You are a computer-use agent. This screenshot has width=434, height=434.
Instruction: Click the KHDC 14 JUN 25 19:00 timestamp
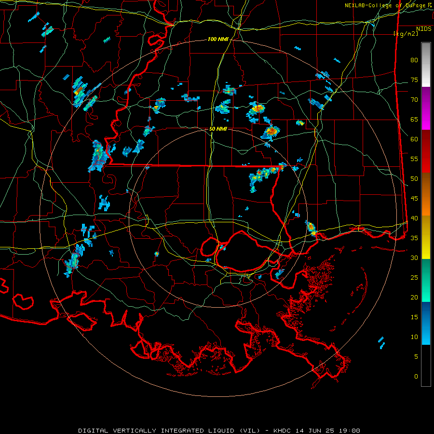click(x=317, y=431)
